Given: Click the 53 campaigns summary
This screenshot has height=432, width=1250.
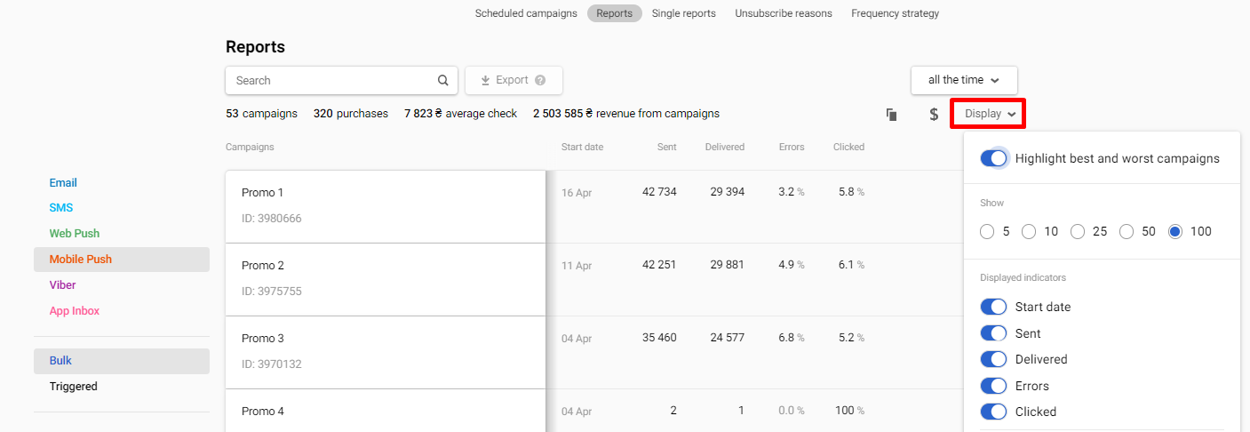Looking at the screenshot, I should pos(261,114).
